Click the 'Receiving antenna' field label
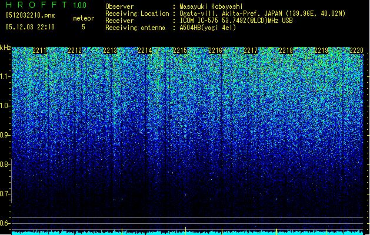Viewport: 370px width, 235px height. [x=135, y=28]
